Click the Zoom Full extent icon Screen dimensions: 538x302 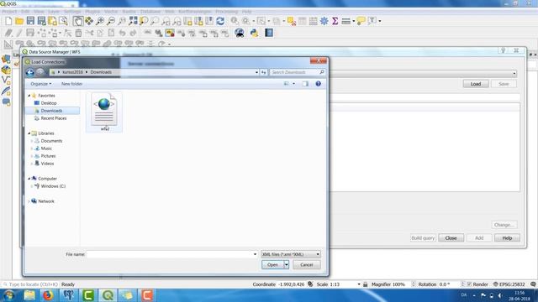pyautogui.click(x=133, y=21)
